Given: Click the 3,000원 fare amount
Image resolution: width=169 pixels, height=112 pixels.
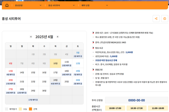Looking at the screenshot, I should coord(129,52).
